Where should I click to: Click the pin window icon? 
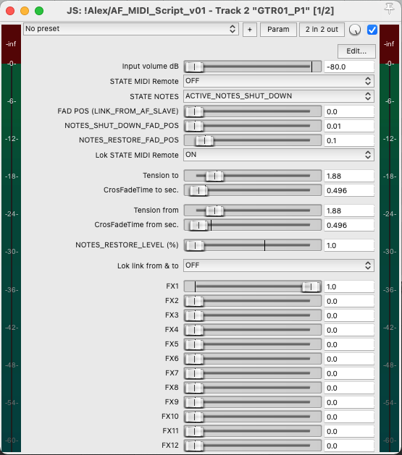pos(389,9)
